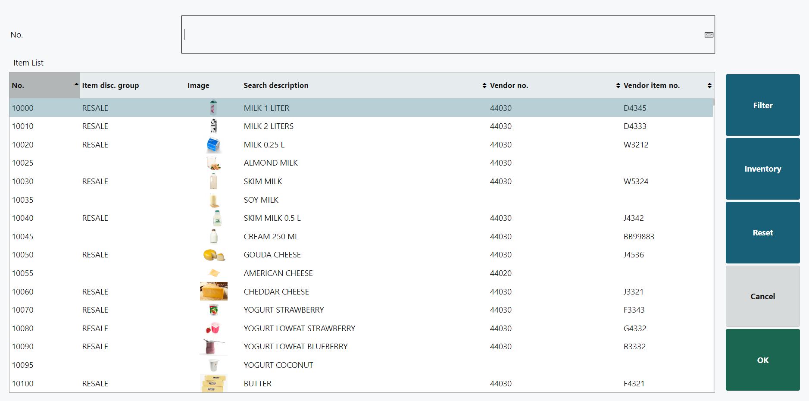
Task: Click item number 10055
Action: [x=22, y=273]
